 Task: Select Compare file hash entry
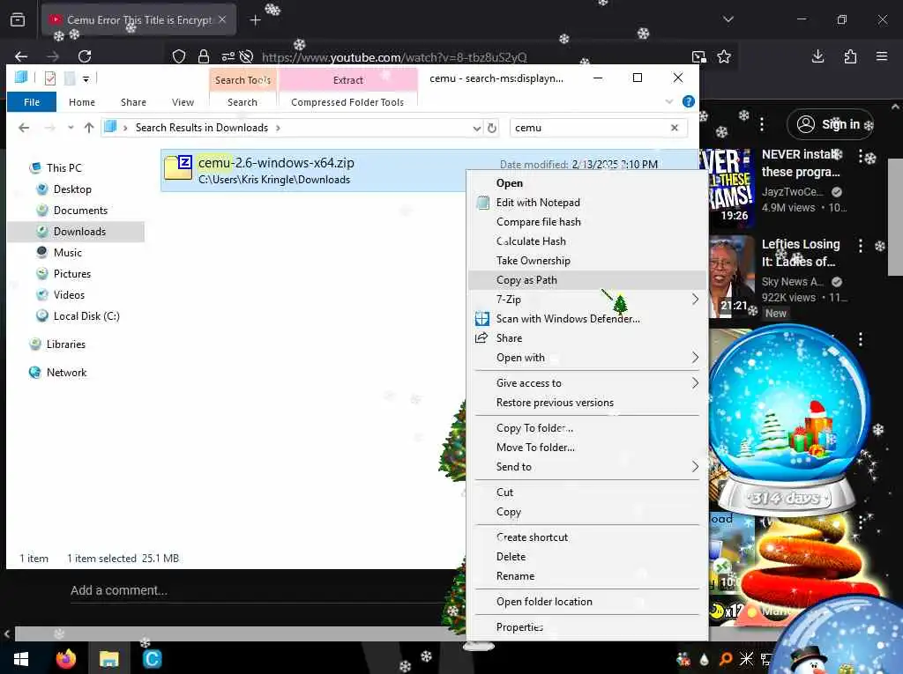tap(587, 222)
